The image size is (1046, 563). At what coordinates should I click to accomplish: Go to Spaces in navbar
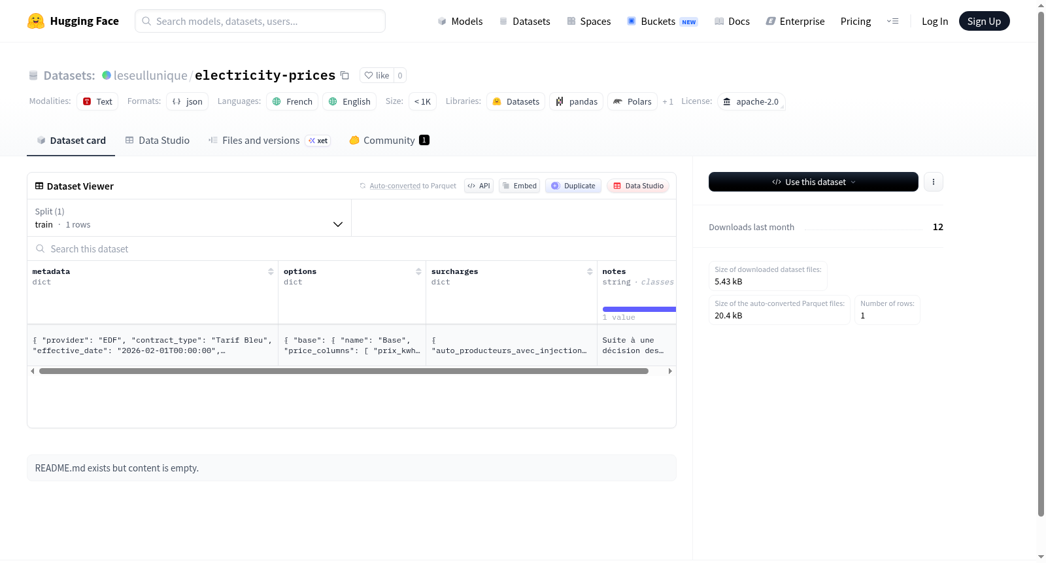(588, 21)
